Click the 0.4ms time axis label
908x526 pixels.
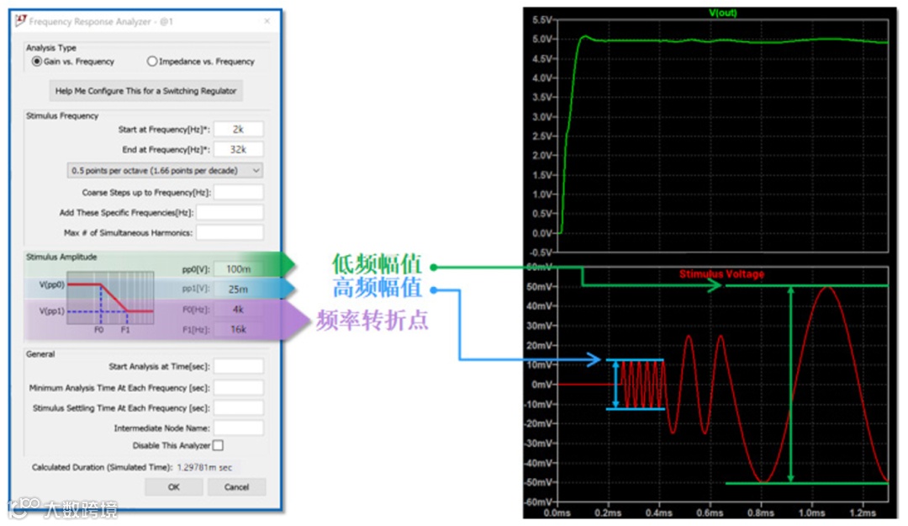(659, 513)
